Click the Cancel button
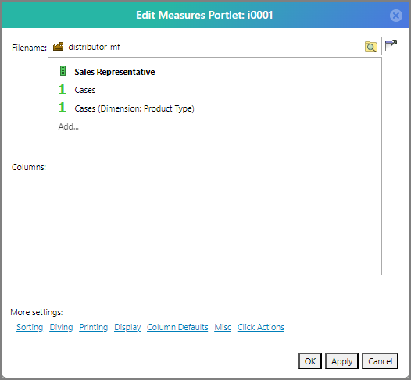 tap(380, 361)
